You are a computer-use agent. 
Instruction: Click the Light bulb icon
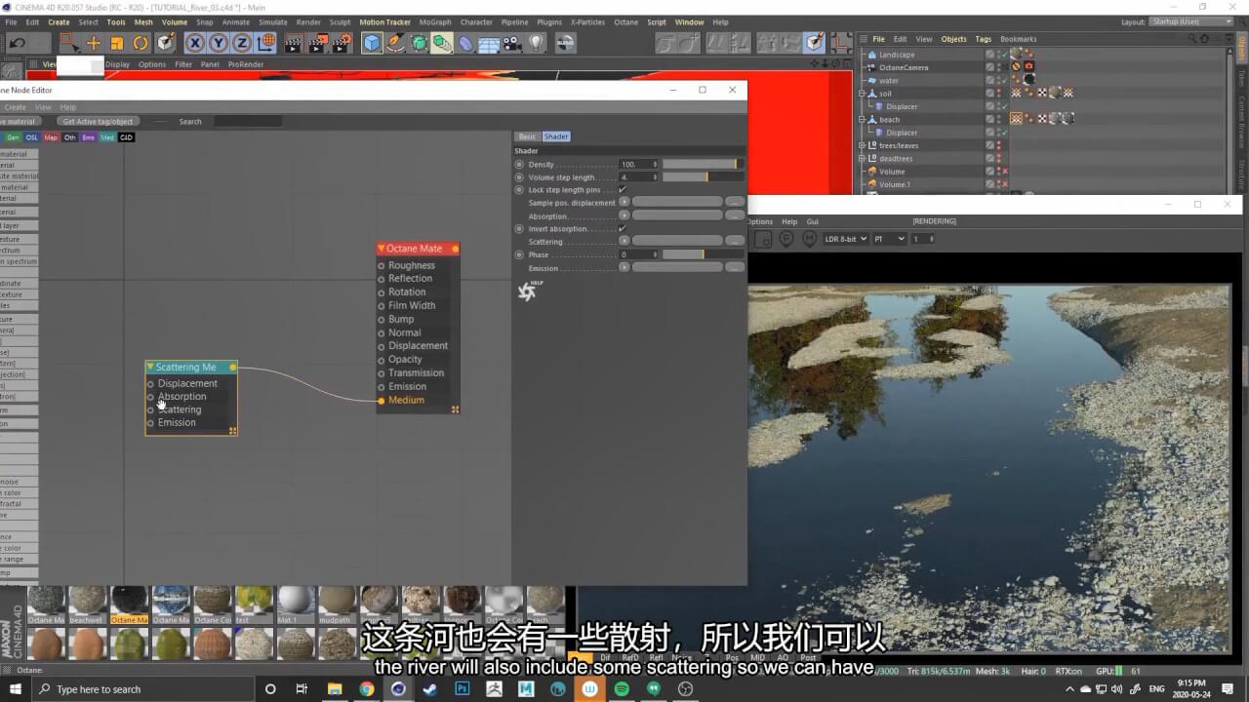click(536, 43)
